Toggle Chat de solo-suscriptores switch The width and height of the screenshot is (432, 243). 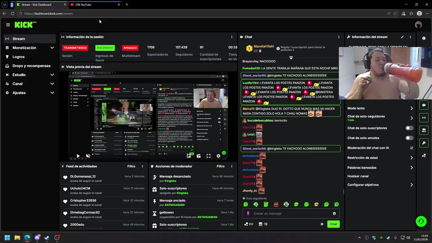tap(409, 128)
